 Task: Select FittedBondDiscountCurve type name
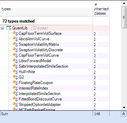[x=40, y=99]
